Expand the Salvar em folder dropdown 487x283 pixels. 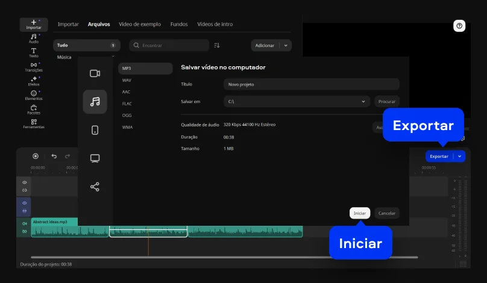363,102
